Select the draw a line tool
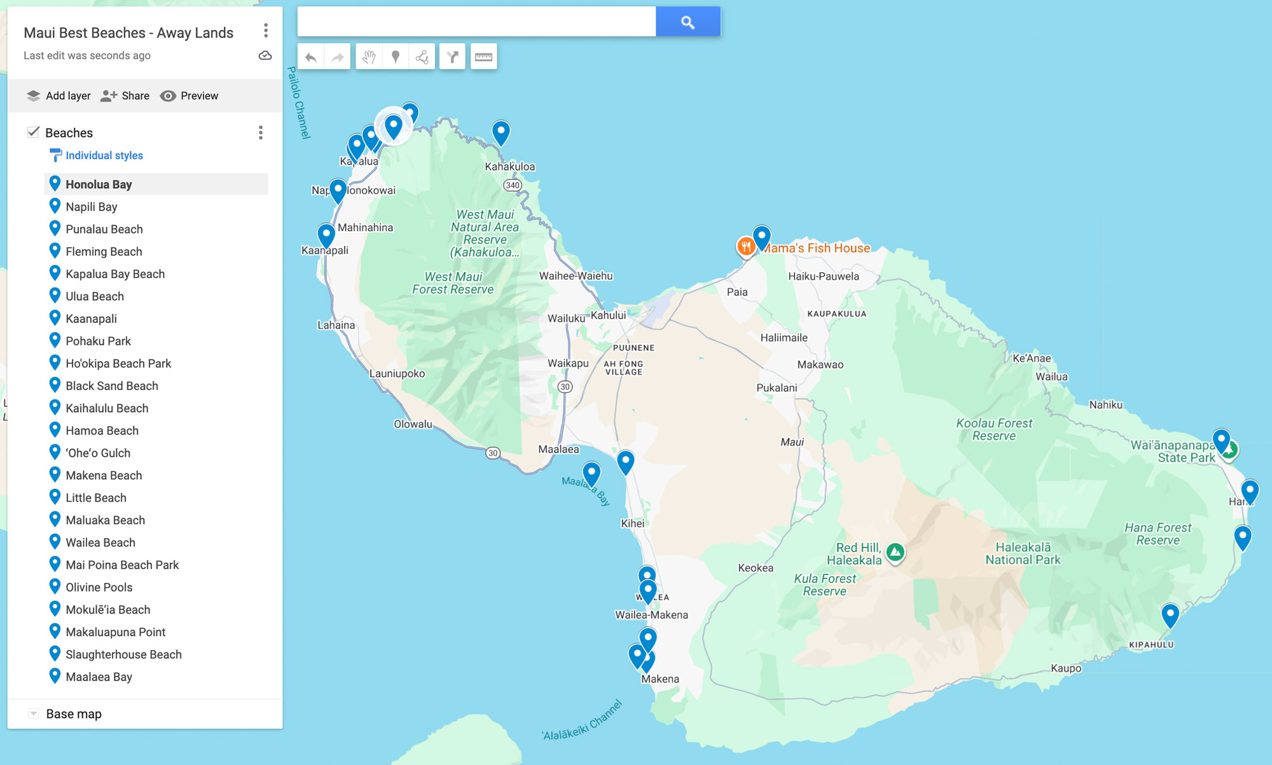1272x765 pixels. tap(422, 57)
